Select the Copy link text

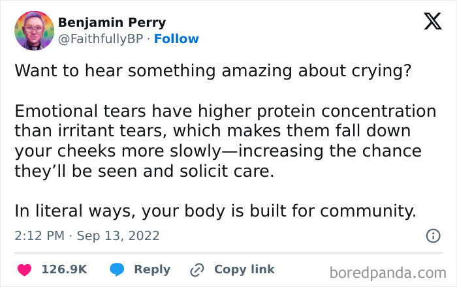point(244,269)
